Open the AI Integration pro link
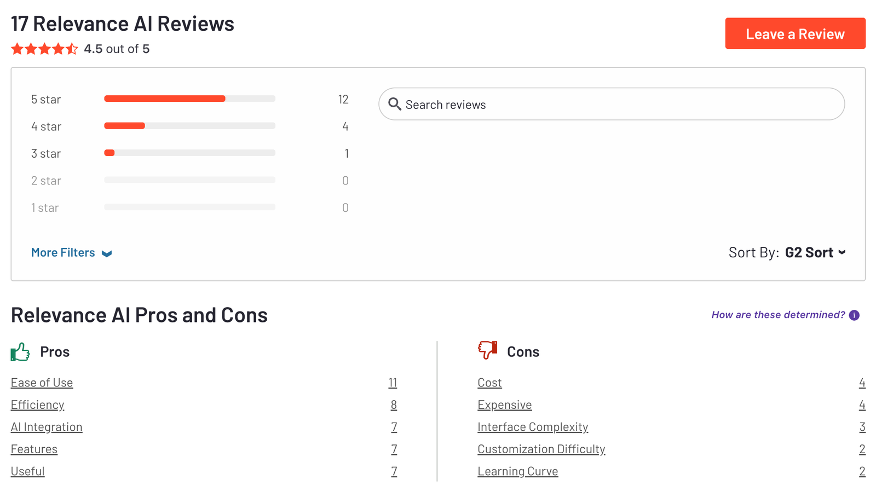The image size is (876, 491). click(x=47, y=428)
